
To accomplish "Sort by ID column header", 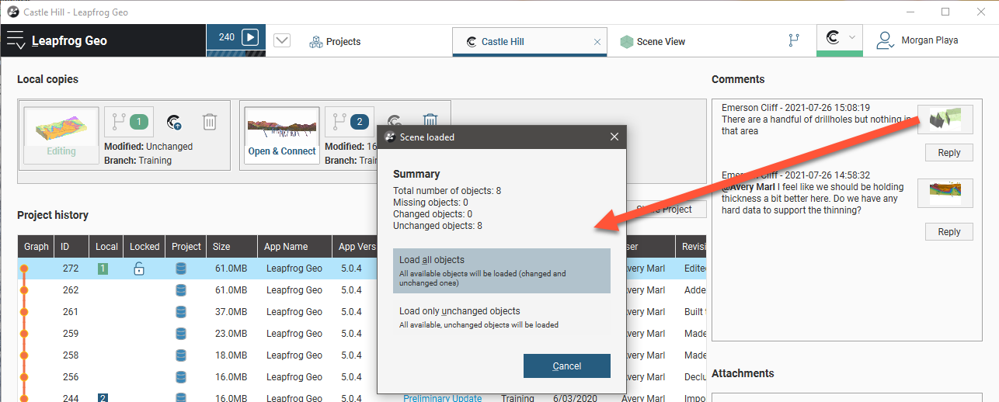I will pyautogui.click(x=71, y=247).
